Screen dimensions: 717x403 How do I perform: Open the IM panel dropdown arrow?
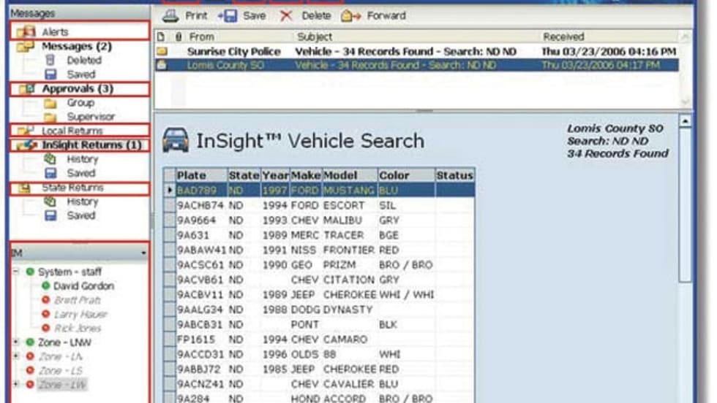[x=143, y=253]
